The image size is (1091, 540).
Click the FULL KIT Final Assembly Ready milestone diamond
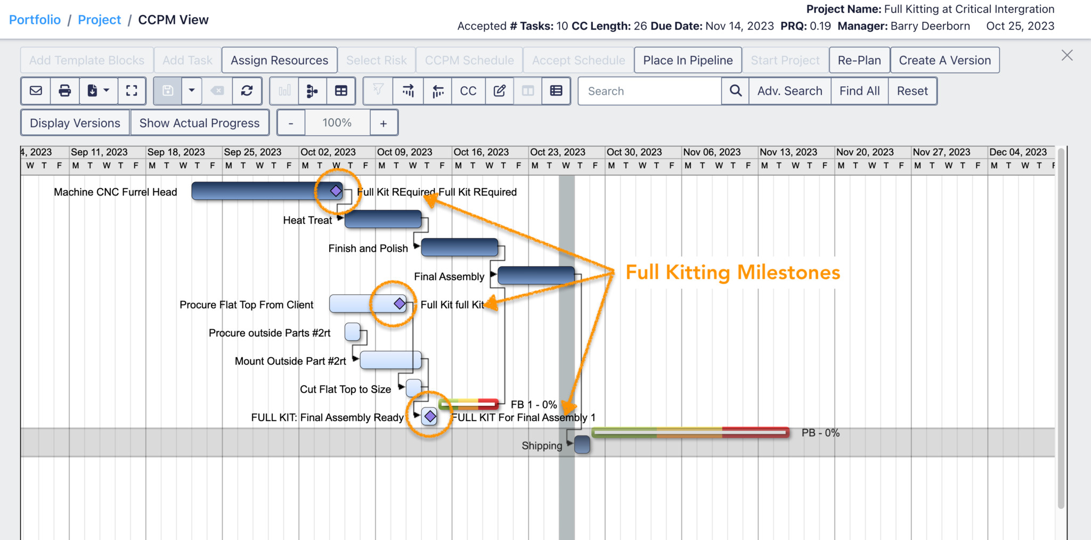(x=430, y=416)
